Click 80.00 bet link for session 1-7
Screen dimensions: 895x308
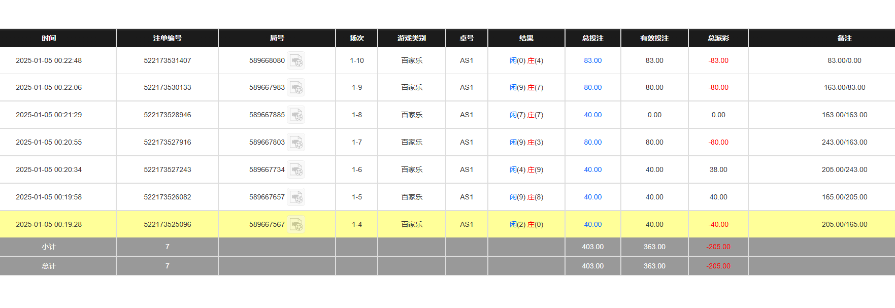point(592,143)
